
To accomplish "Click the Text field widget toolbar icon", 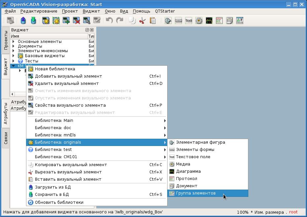I will click(x=189, y=20).
